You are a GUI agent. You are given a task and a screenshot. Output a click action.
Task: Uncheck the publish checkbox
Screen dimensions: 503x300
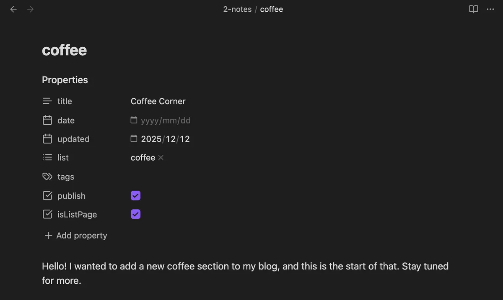coord(135,196)
